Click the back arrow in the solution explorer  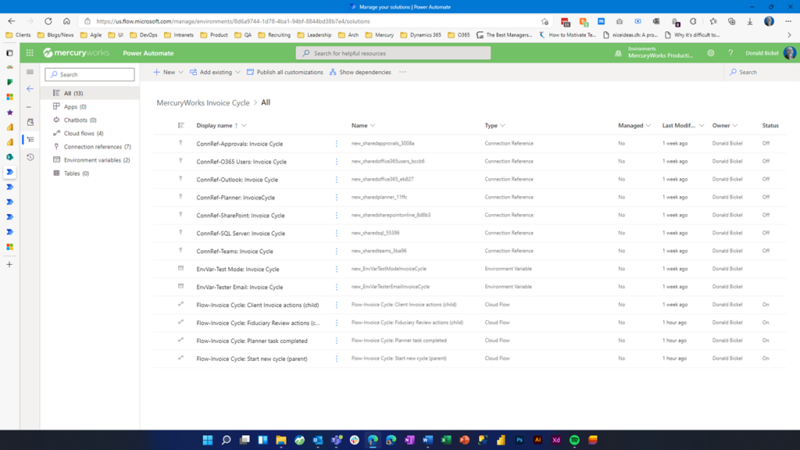click(30, 88)
